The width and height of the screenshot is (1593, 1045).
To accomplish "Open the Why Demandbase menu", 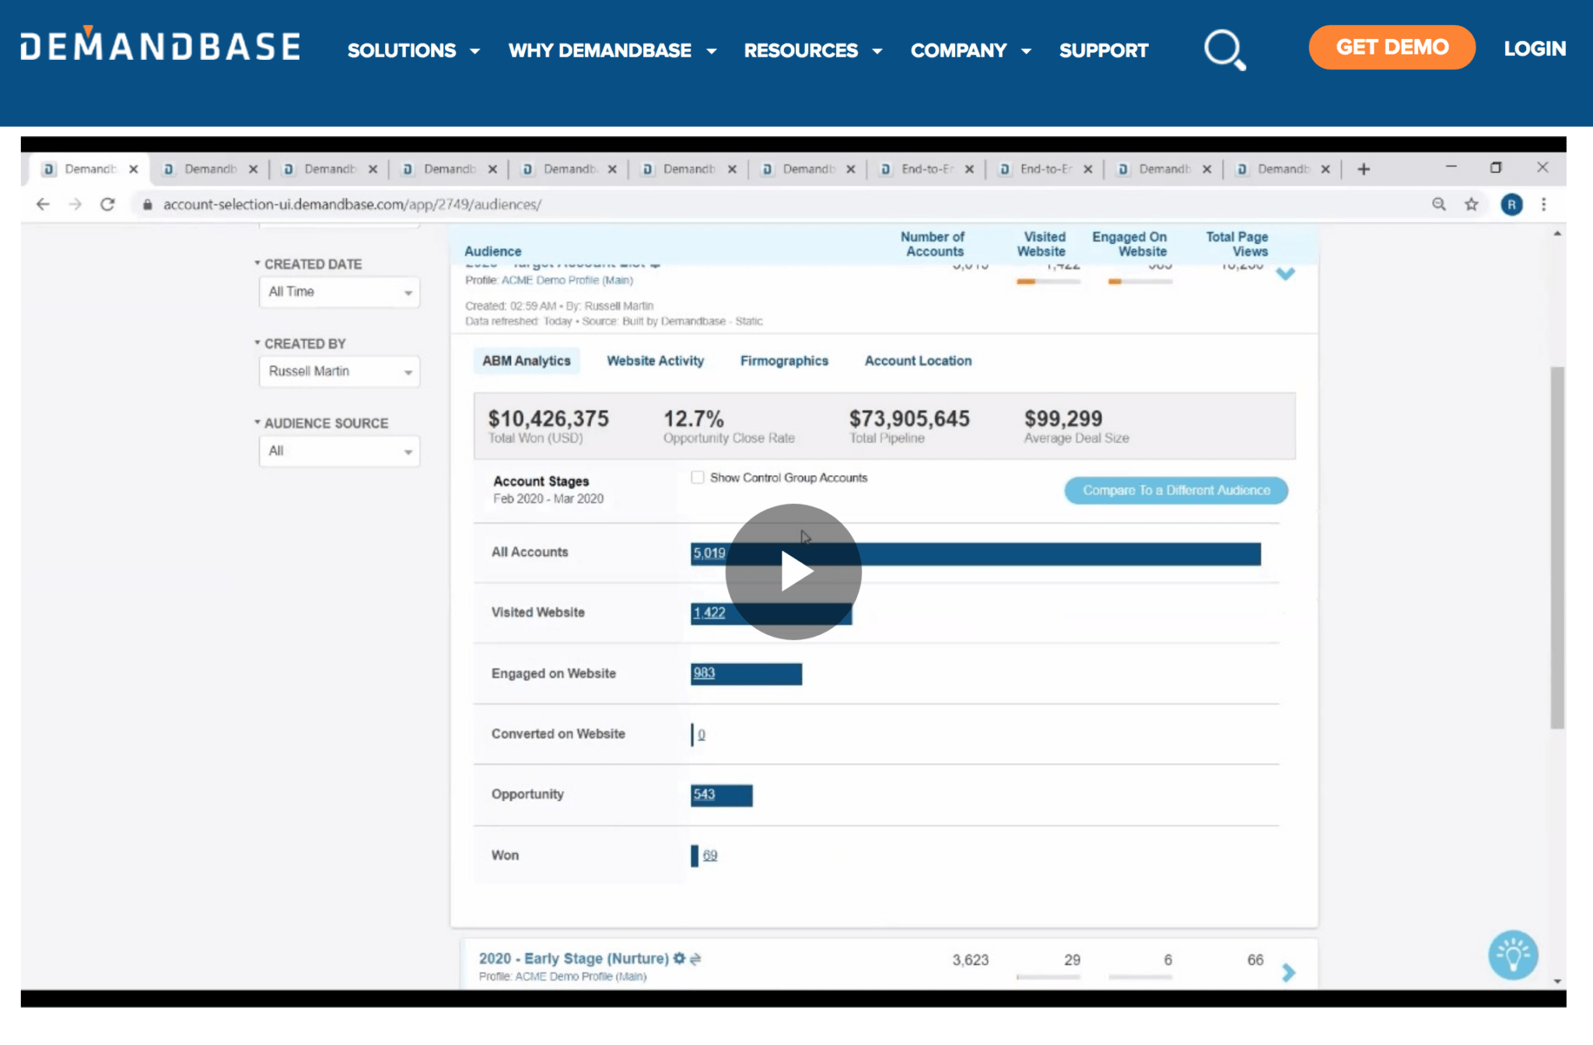I will (x=612, y=51).
